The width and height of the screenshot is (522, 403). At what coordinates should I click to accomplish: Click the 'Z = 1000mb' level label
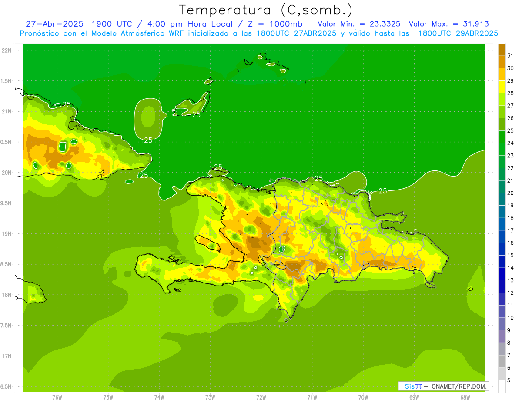(x=275, y=24)
